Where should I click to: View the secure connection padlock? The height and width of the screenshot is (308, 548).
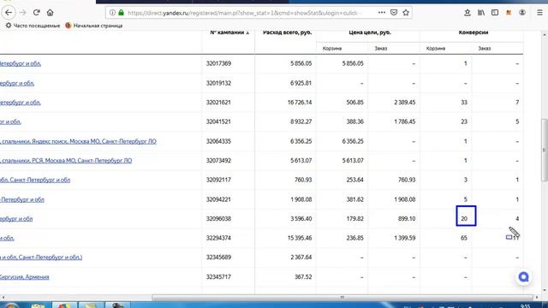pos(121,13)
